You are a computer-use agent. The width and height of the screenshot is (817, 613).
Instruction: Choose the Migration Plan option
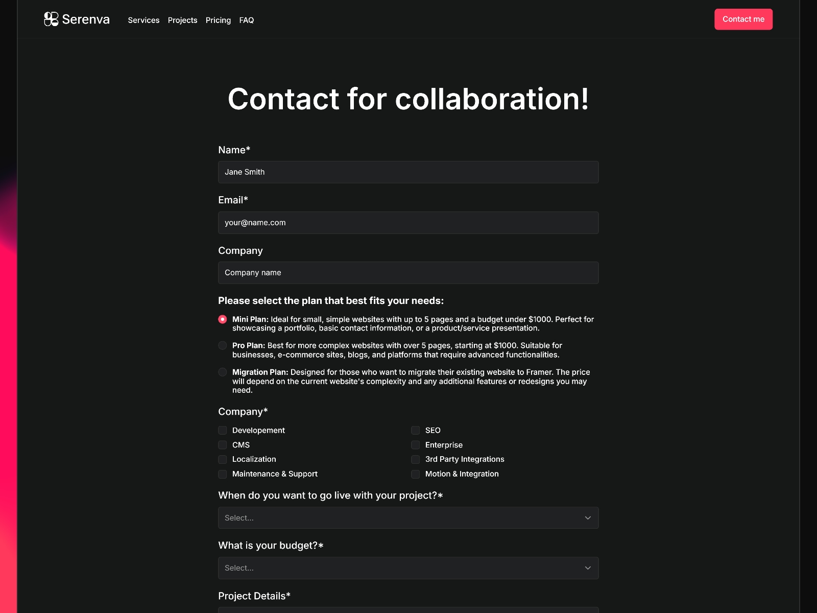click(x=223, y=372)
